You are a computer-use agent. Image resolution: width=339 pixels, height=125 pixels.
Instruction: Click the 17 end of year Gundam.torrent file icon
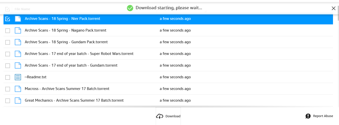(x=18, y=65)
